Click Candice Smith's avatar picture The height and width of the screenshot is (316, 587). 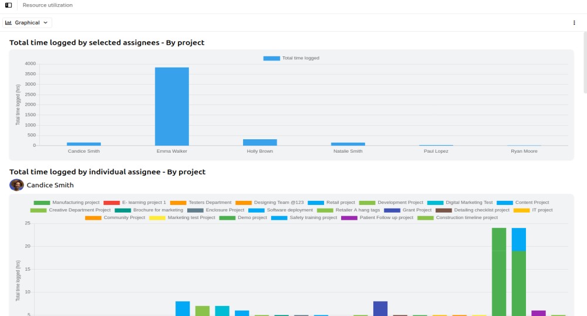16,185
